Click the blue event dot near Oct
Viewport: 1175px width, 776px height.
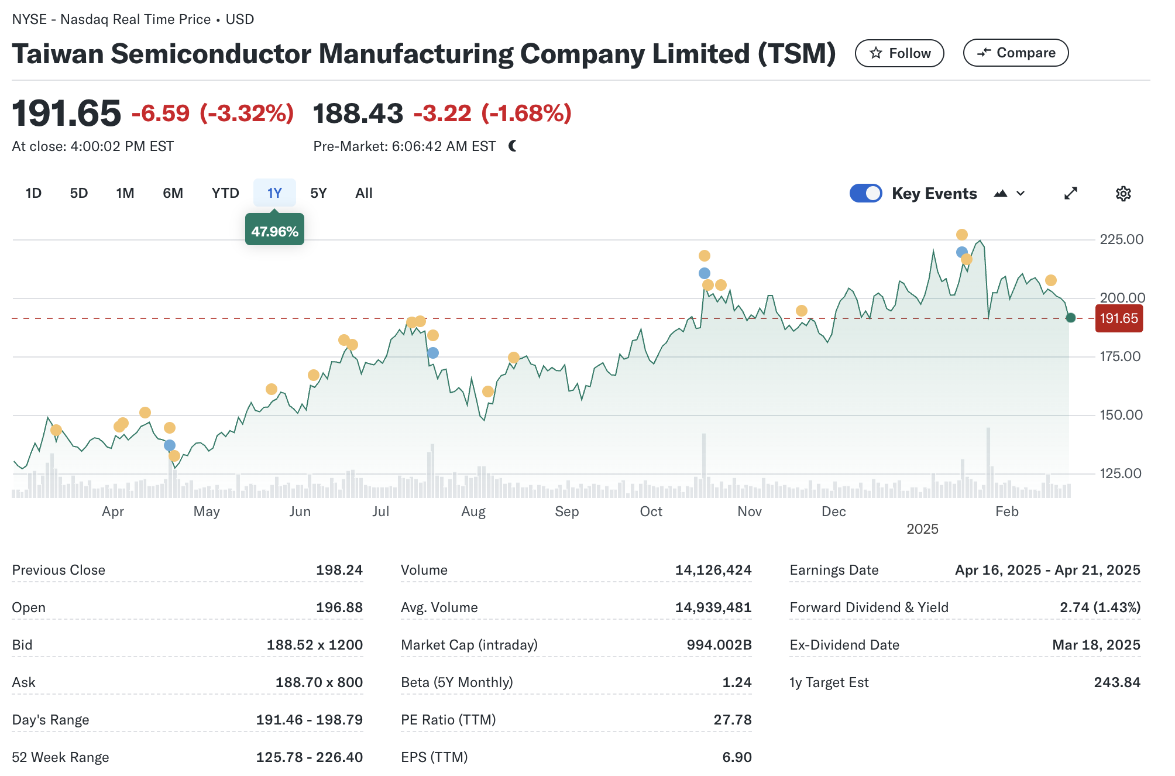point(705,273)
